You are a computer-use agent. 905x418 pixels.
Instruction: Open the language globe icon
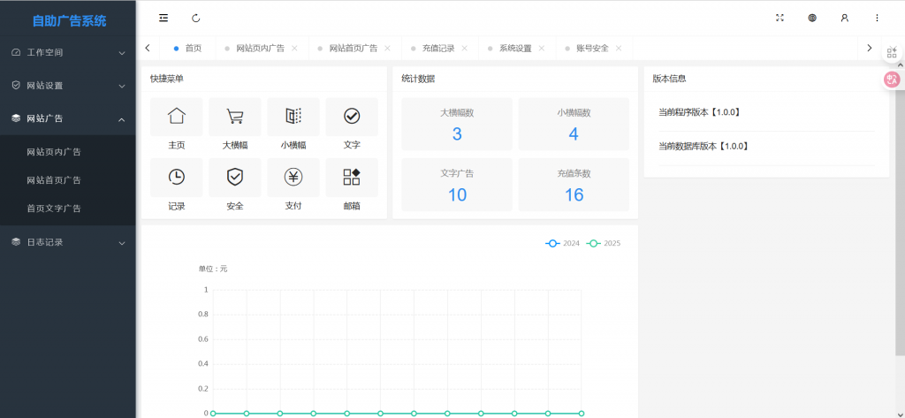point(812,18)
